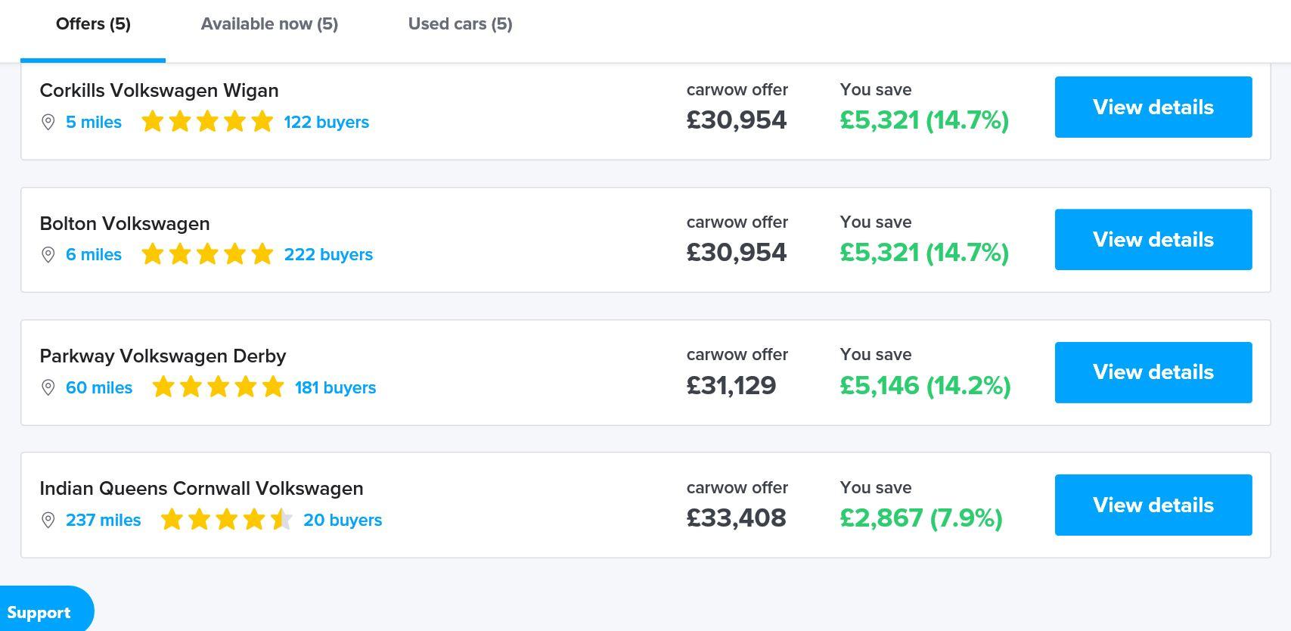This screenshot has width=1291, height=631.
Task: Switch to the Available now tab
Action: [x=269, y=24]
